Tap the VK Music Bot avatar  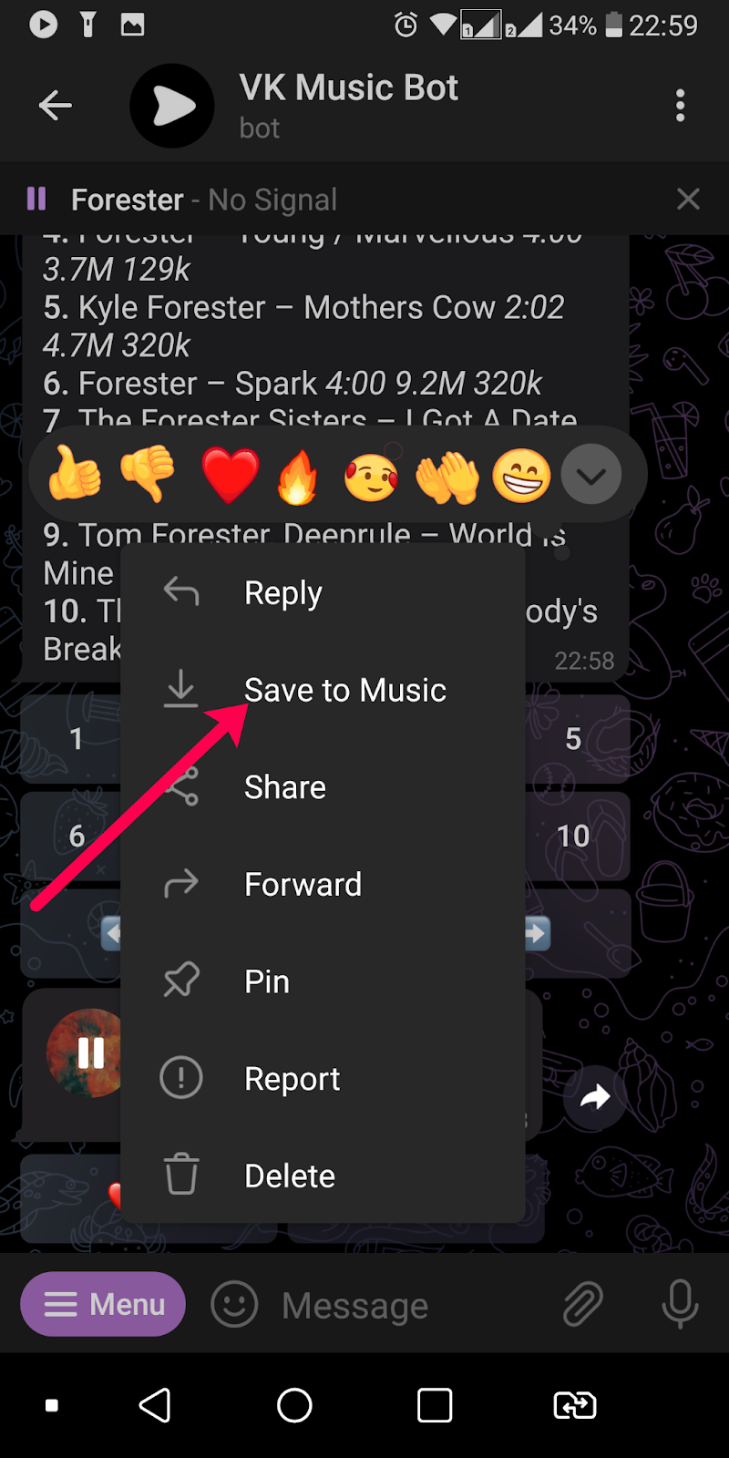pyautogui.click(x=172, y=106)
